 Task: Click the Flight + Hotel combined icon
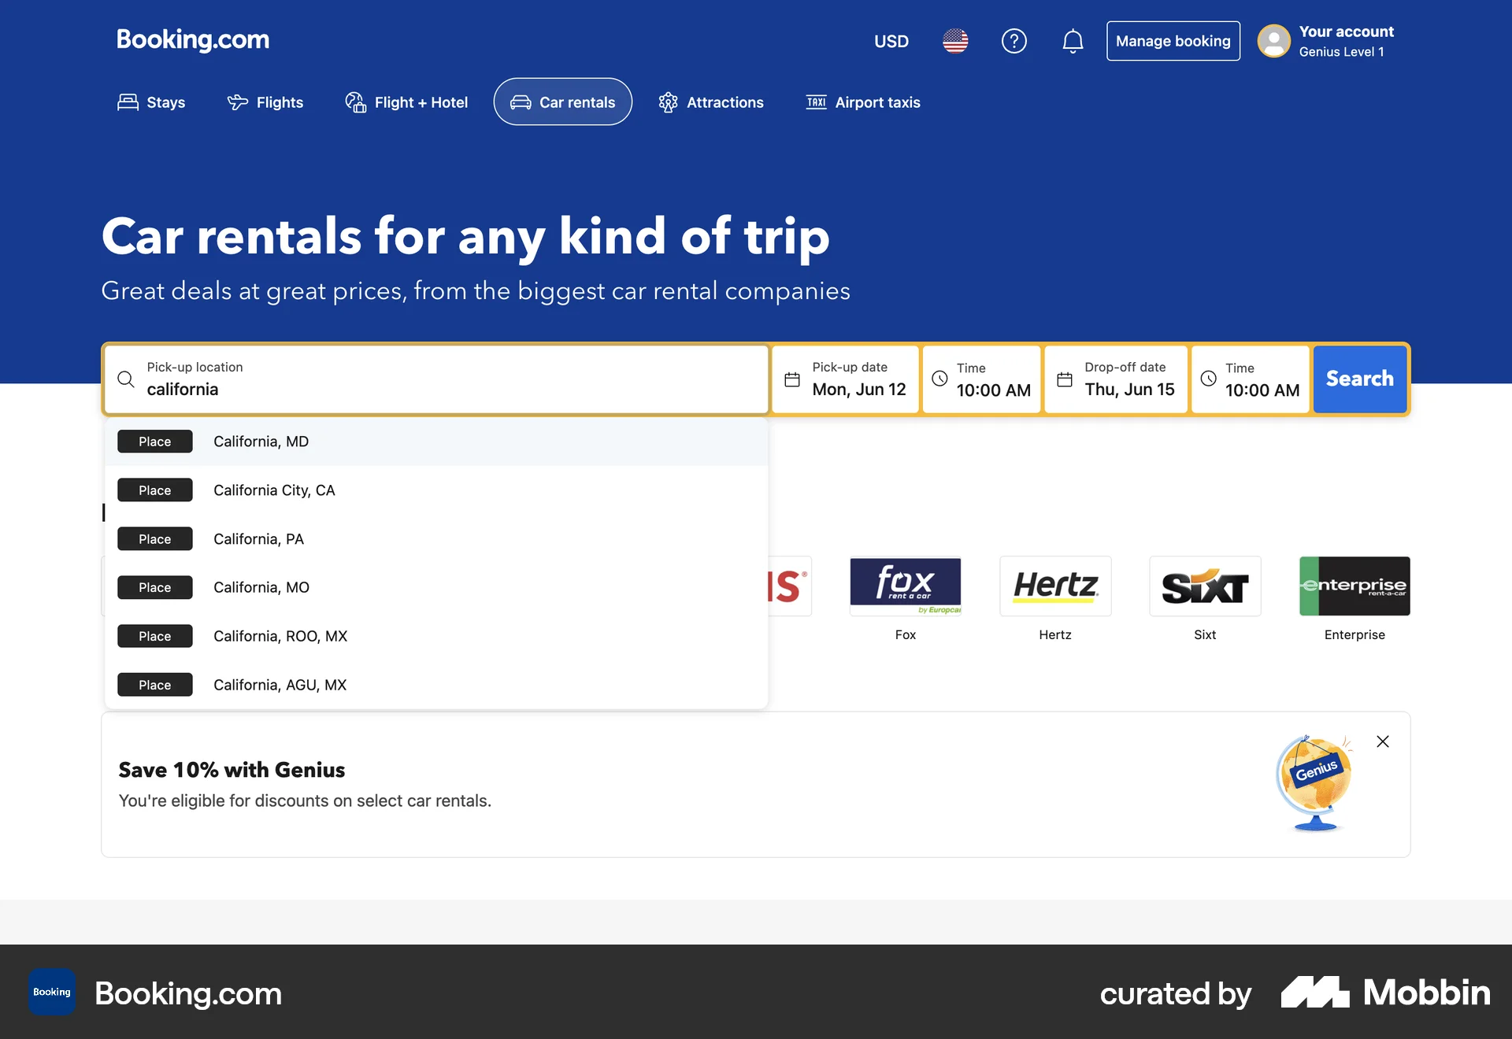pyautogui.click(x=354, y=102)
